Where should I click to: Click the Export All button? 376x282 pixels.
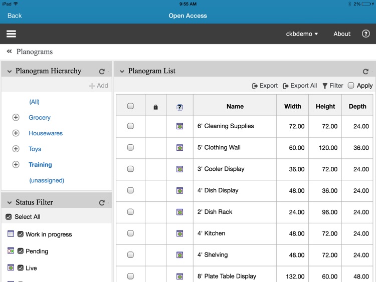click(300, 86)
